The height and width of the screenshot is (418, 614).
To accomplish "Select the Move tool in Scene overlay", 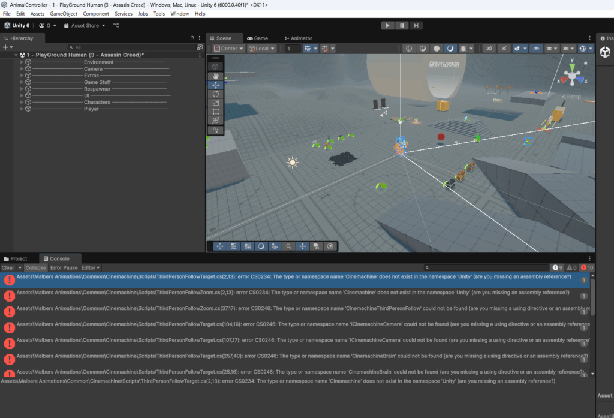I will (x=216, y=85).
